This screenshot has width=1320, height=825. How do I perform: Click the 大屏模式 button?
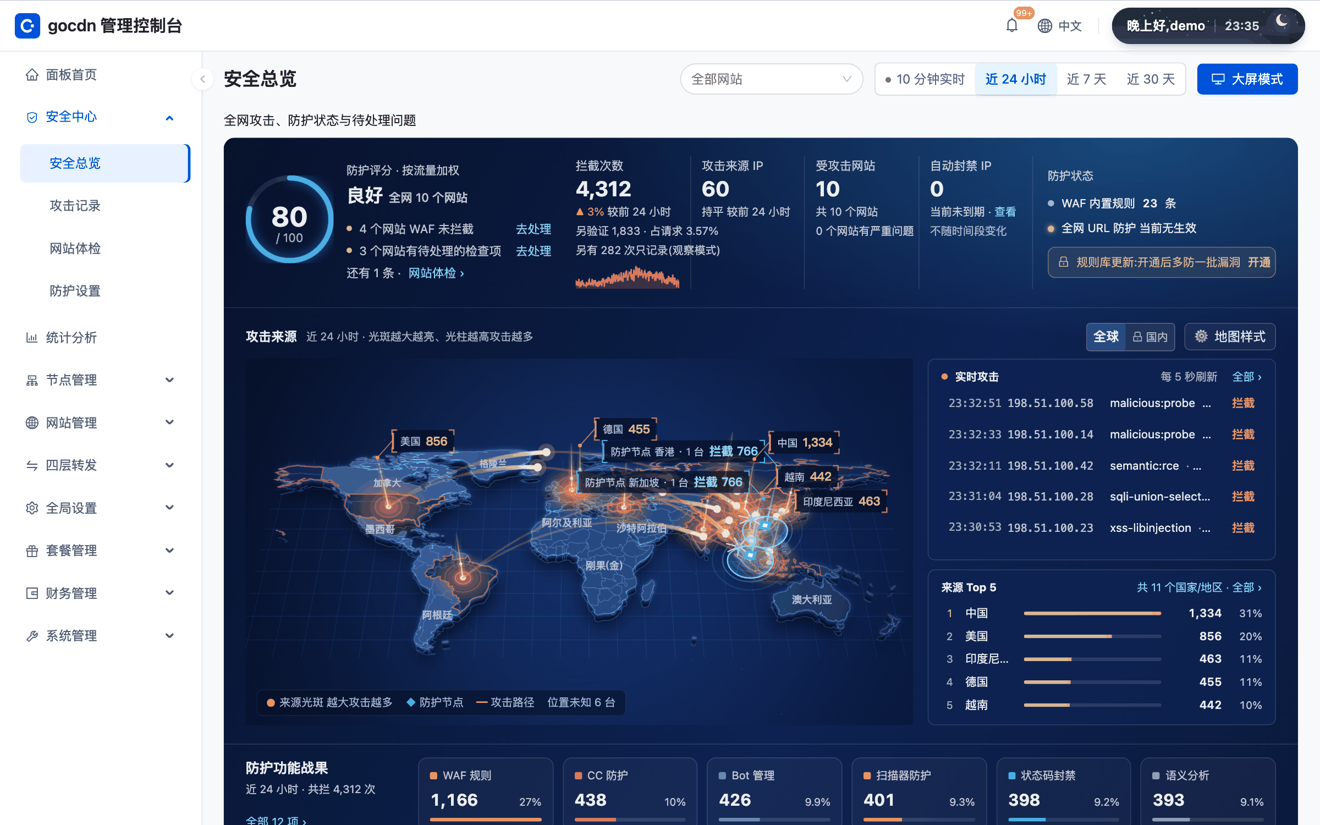[1247, 79]
